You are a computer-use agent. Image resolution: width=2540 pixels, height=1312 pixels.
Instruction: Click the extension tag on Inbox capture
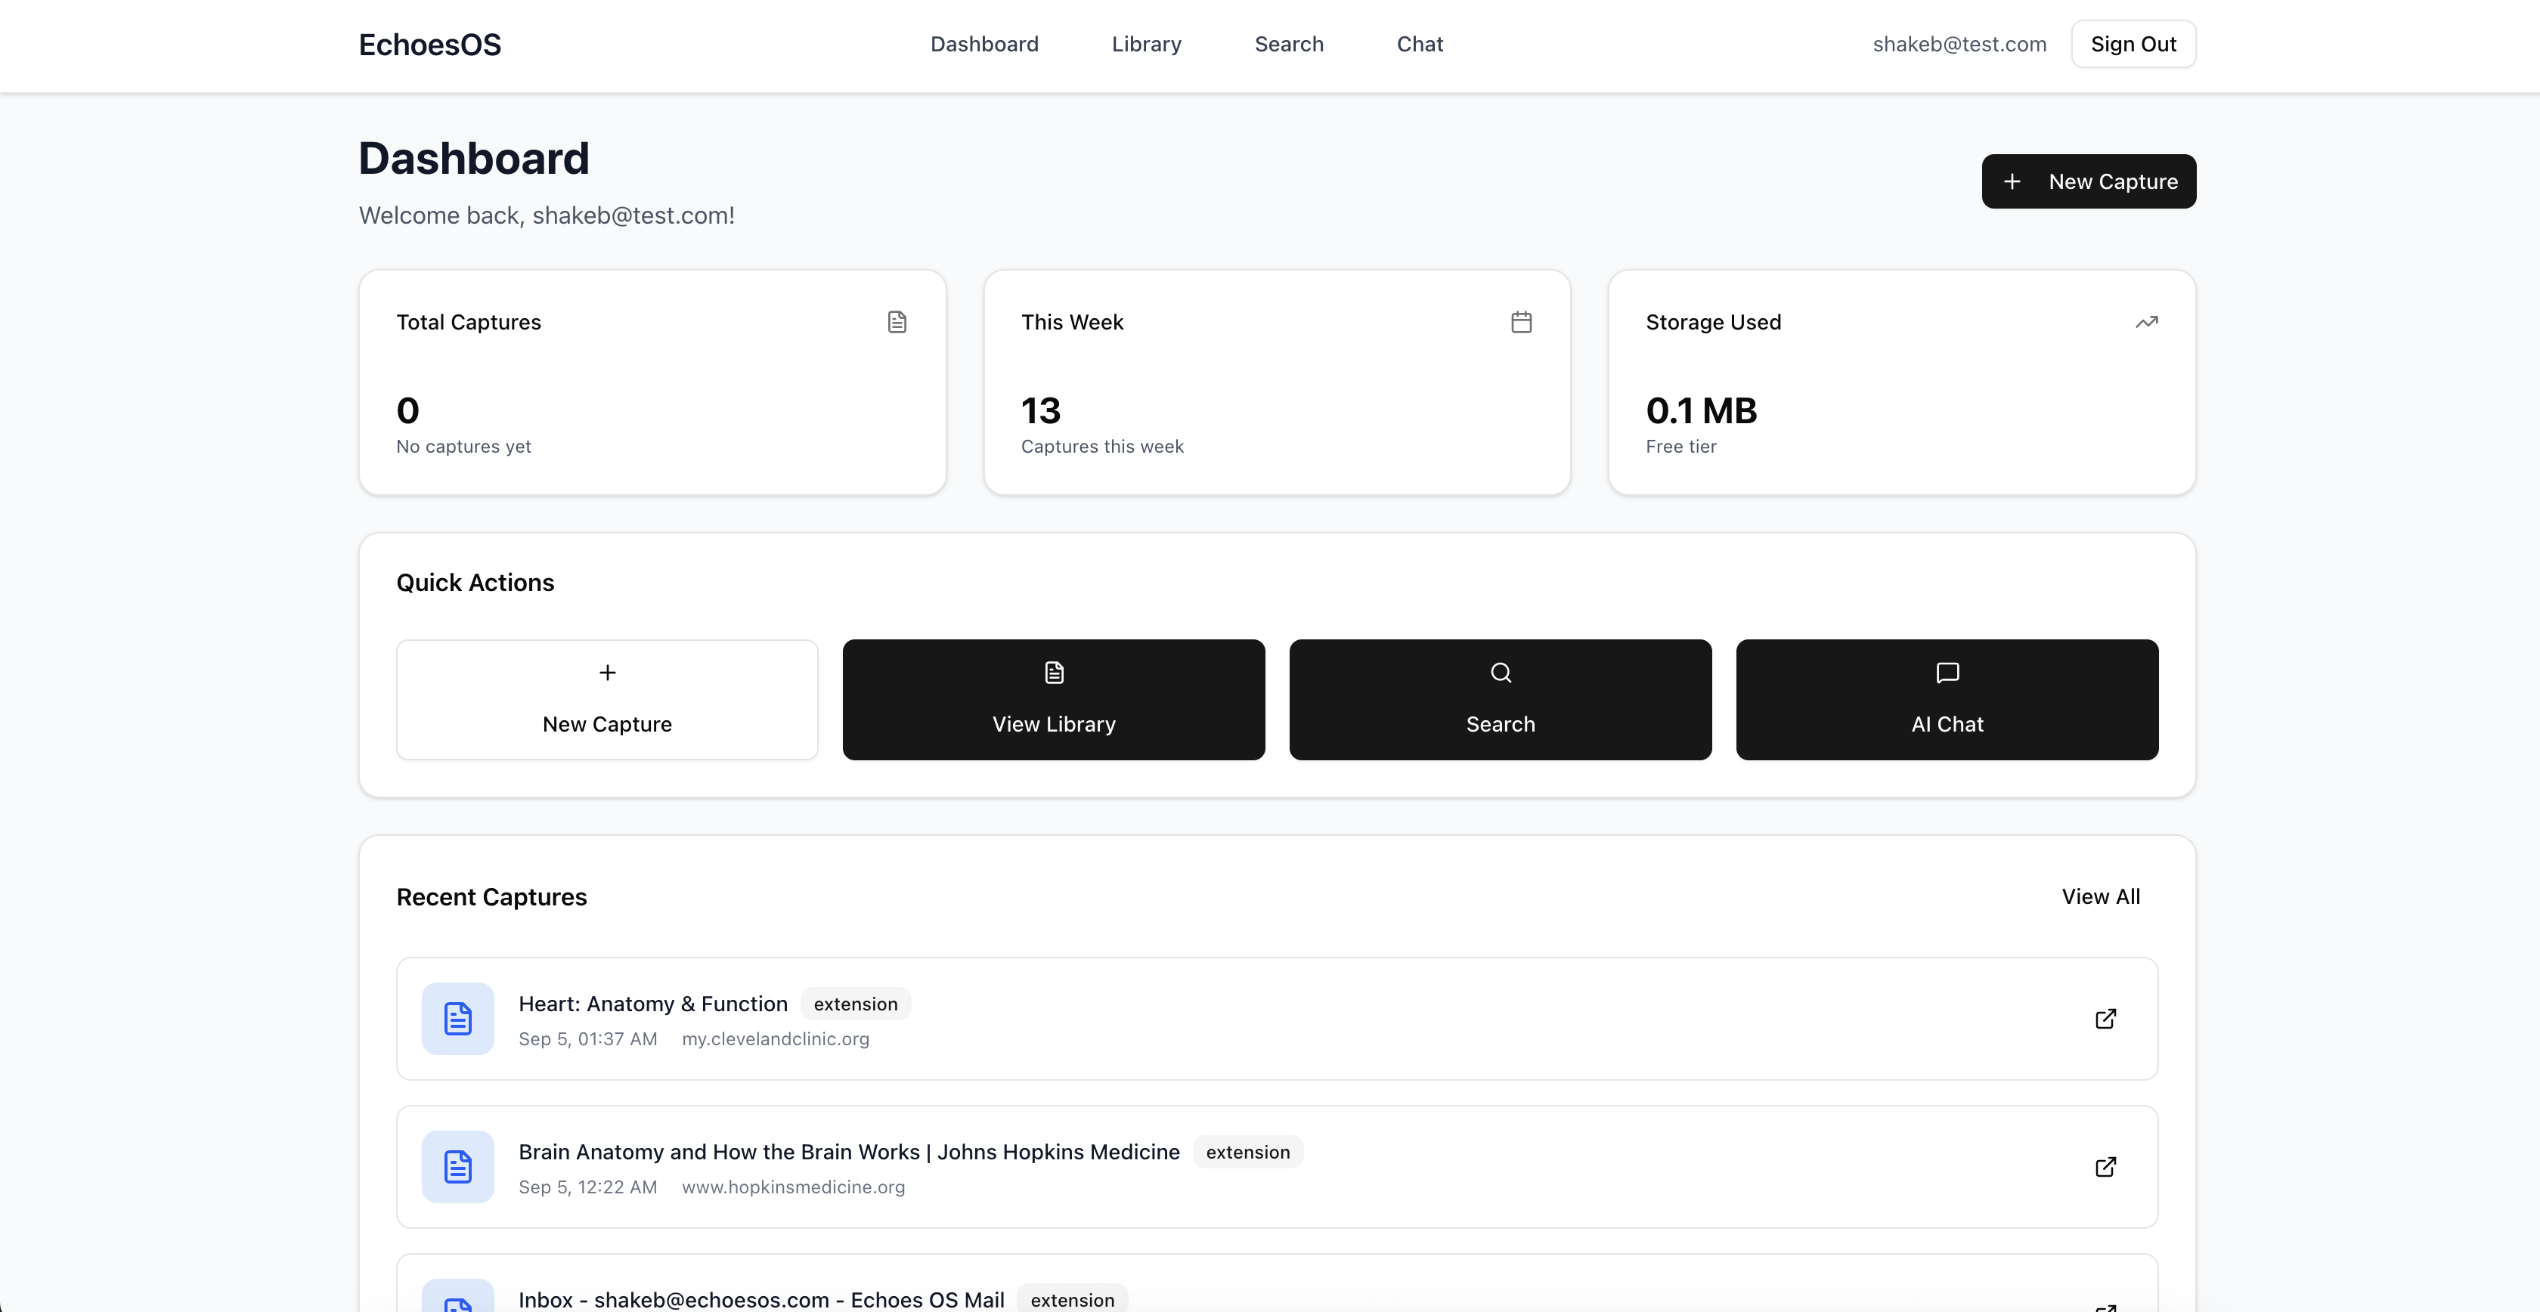(1072, 1300)
